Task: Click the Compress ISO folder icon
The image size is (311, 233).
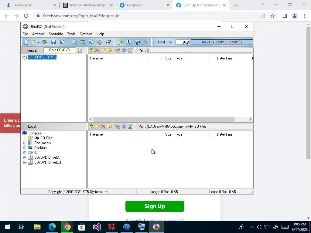Action: pos(83,42)
